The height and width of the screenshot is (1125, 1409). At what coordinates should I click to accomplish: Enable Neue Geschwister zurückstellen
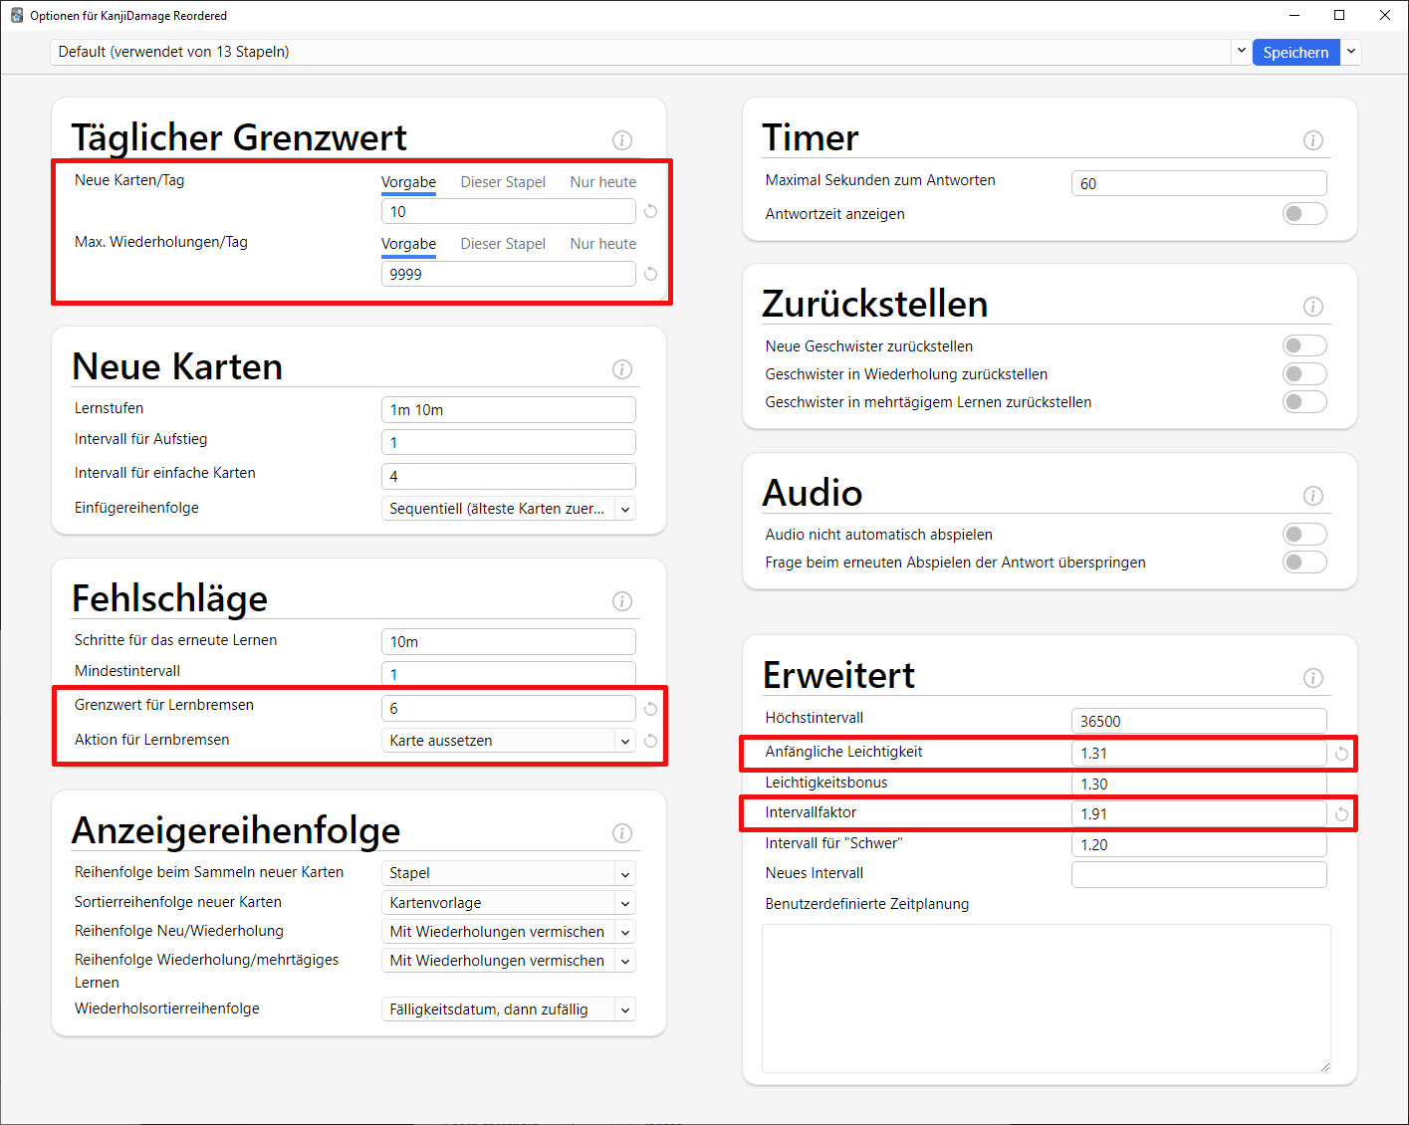point(1304,344)
